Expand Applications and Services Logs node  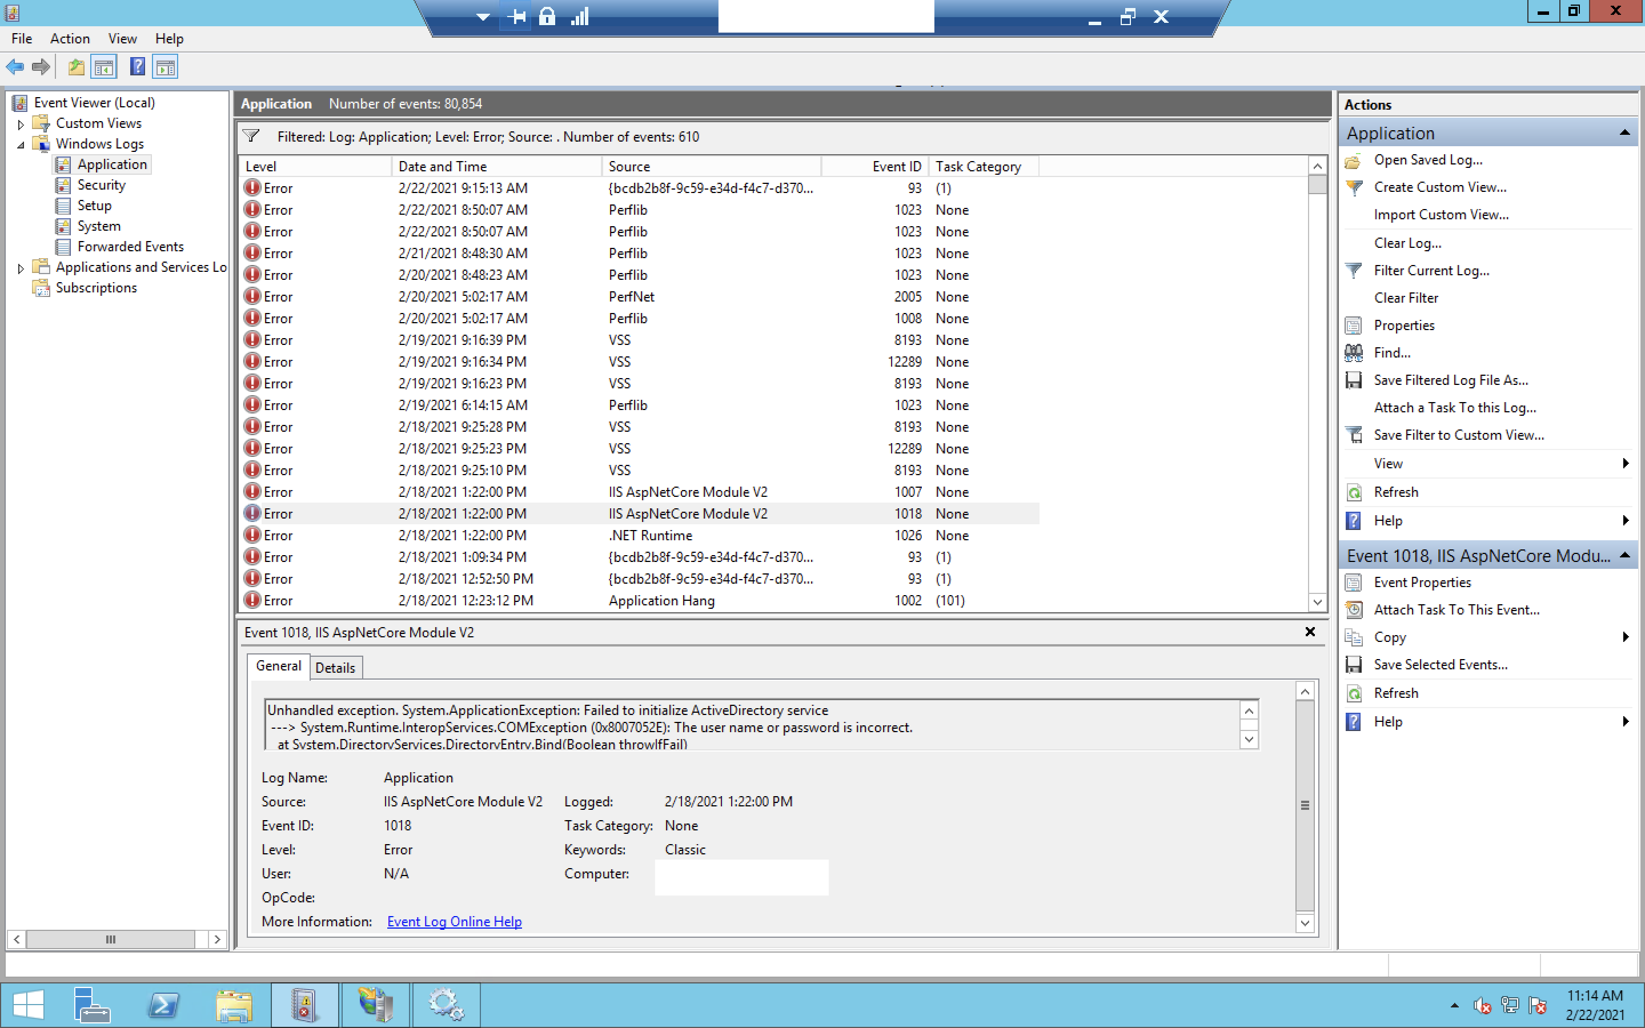[x=21, y=268]
